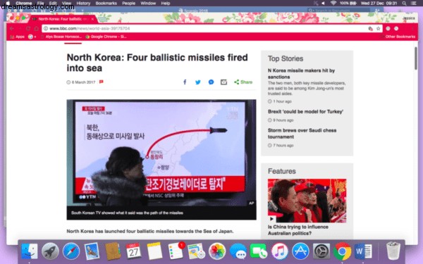Click Wi-Fi status icon in menu bar
Screen dimensions: 423x264
(333, 3)
